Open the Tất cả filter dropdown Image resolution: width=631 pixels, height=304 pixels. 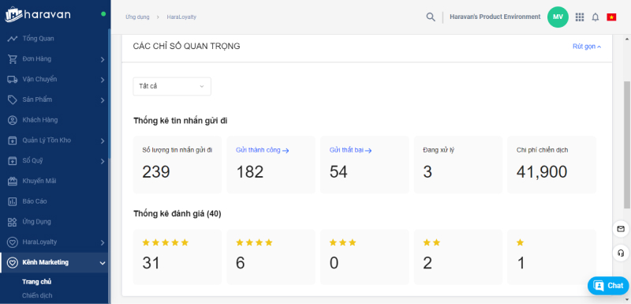pos(172,87)
